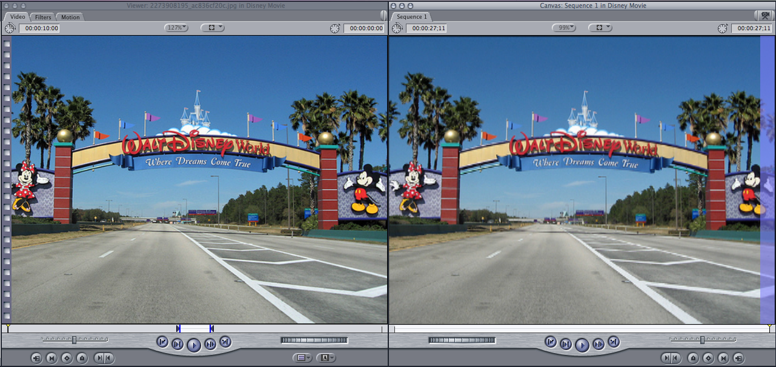Viewport: 776px width, 367px height.
Task: Open the Recent Clips pop-up in Viewer
Action: 303,358
